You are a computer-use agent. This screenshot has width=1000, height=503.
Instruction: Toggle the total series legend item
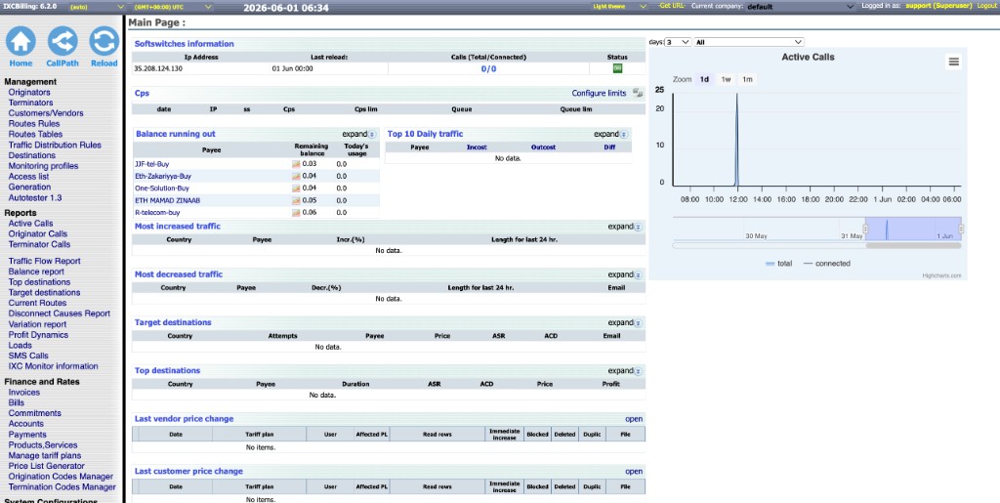(778, 264)
